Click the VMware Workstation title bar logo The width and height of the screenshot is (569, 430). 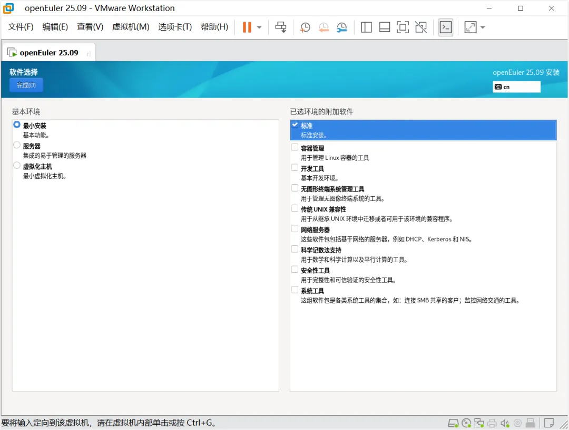[x=8, y=8]
